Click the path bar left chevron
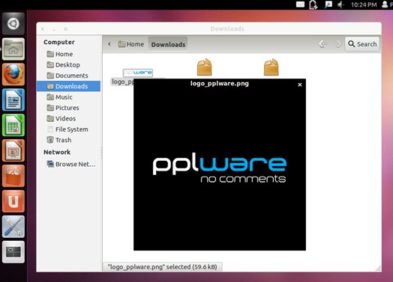Screen dimensions: 393x282 click(x=109, y=44)
